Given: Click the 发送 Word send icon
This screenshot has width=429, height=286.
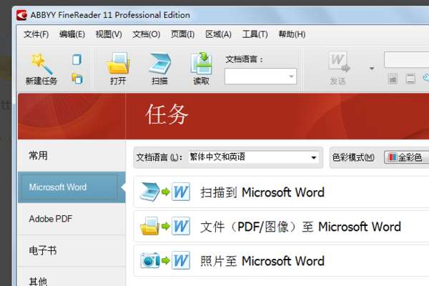Looking at the screenshot, I should 339,62.
